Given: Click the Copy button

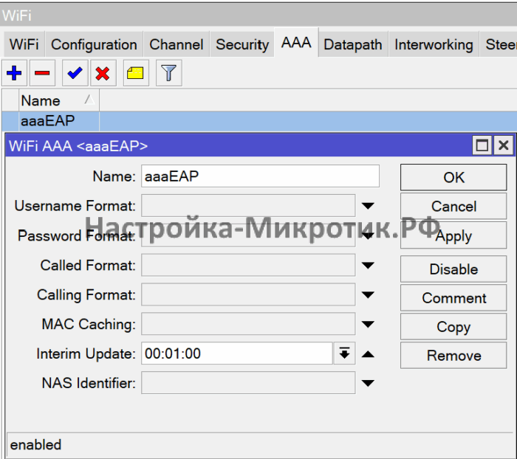Looking at the screenshot, I should [453, 327].
